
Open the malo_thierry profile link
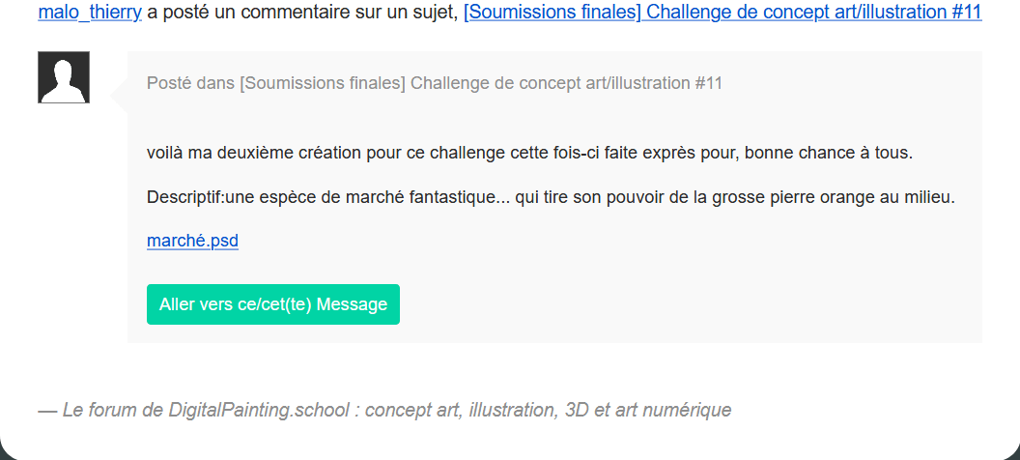[90, 12]
